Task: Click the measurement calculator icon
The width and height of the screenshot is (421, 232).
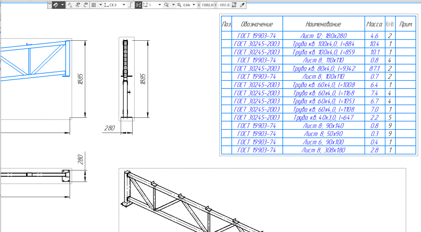Action: [x=234, y=5]
